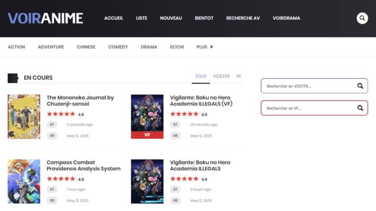Click Mononoke Journal star rating
This screenshot has width=376, height=211.
61,114
